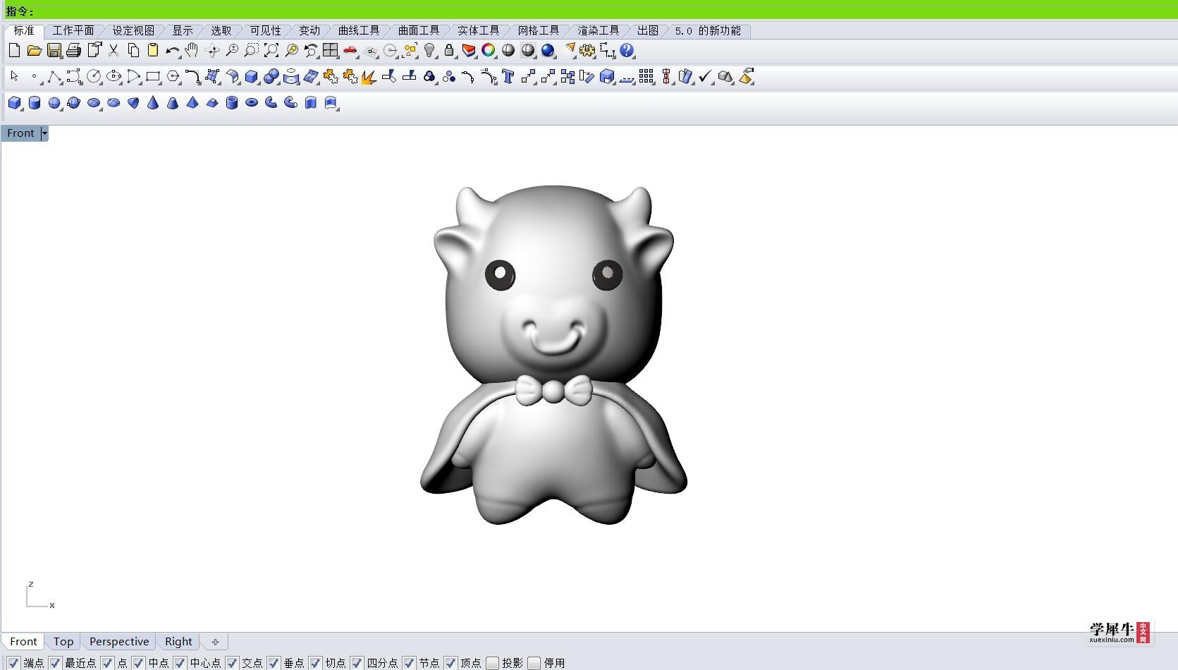The image size is (1178, 670).
Task: Open the color wheel material icon
Action: 489,50
